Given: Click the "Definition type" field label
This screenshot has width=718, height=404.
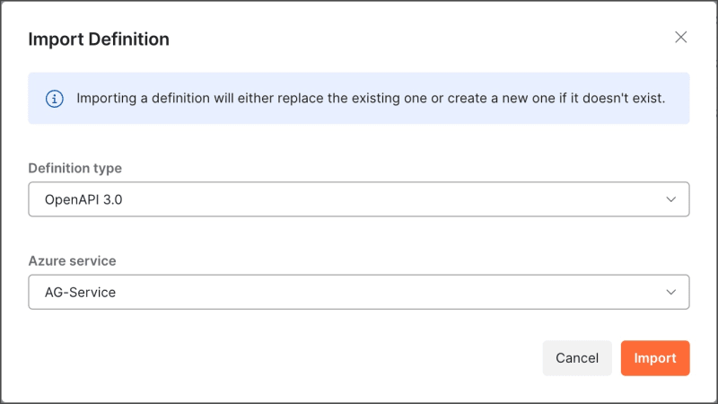Looking at the screenshot, I should click(75, 168).
